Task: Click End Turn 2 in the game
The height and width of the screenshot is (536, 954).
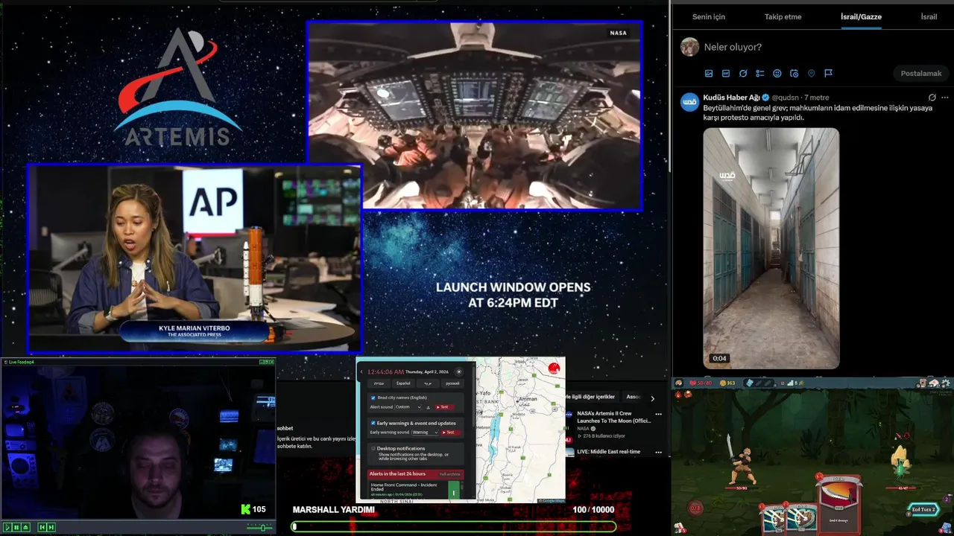Action: point(921,509)
